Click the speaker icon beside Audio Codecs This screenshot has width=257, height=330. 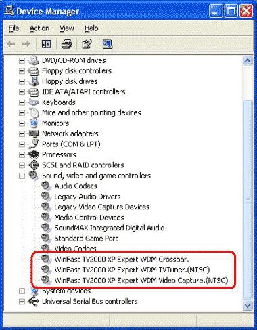[46, 186]
